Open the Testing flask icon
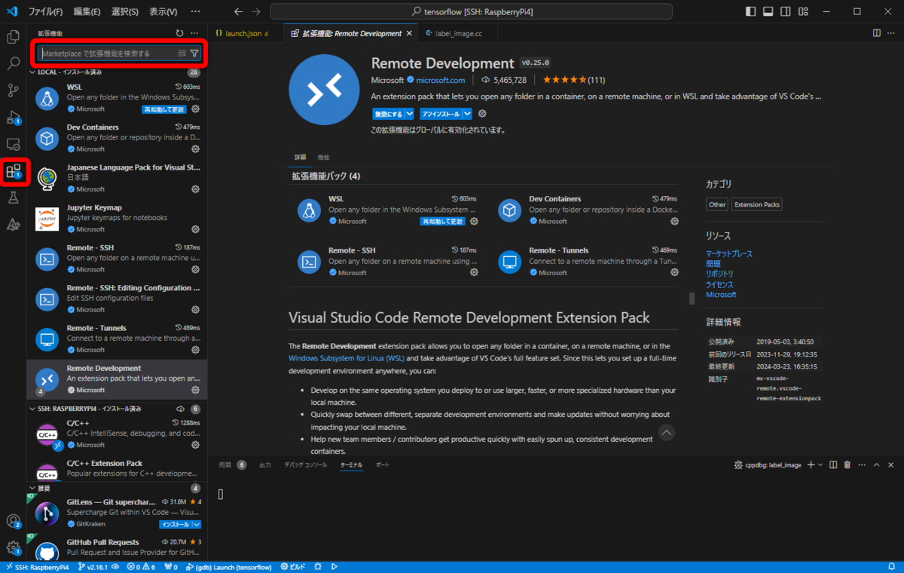 (13, 198)
